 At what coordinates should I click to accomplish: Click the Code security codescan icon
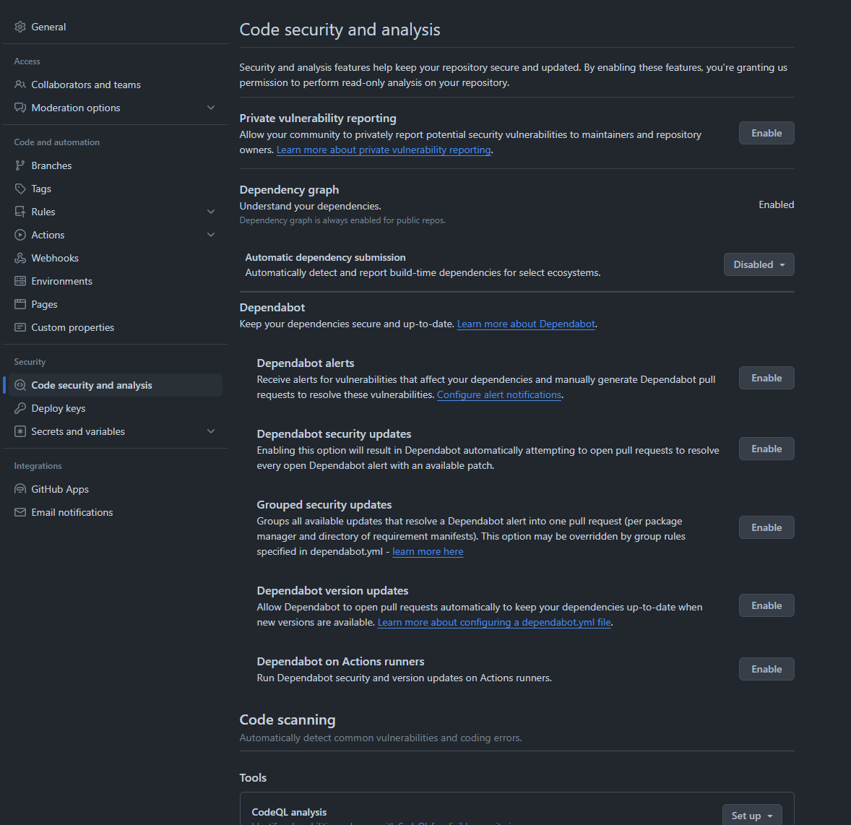[x=20, y=385]
